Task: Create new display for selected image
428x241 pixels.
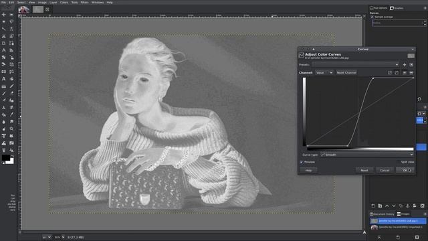Action: tap(398, 237)
